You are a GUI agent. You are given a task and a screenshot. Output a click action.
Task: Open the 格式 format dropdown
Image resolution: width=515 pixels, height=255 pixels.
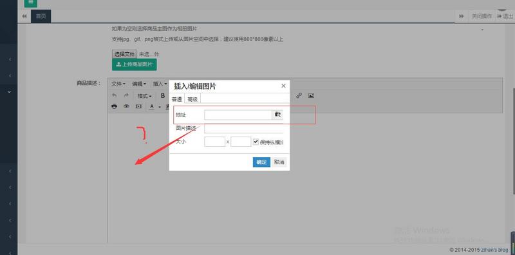144,96
